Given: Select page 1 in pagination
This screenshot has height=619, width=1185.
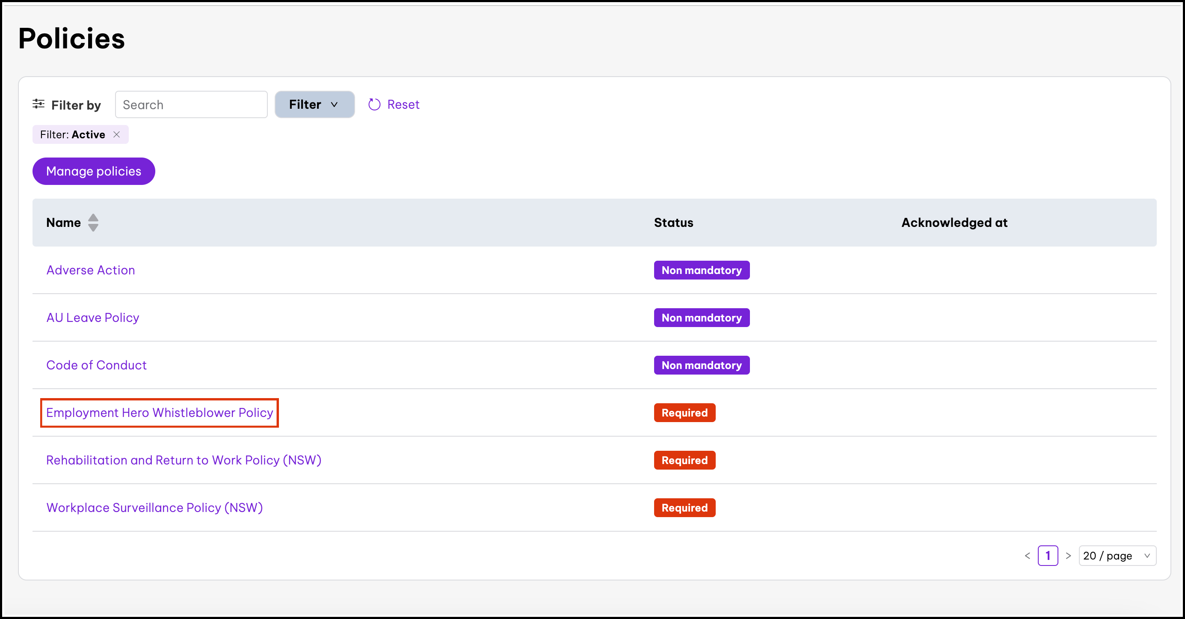Looking at the screenshot, I should coord(1047,556).
